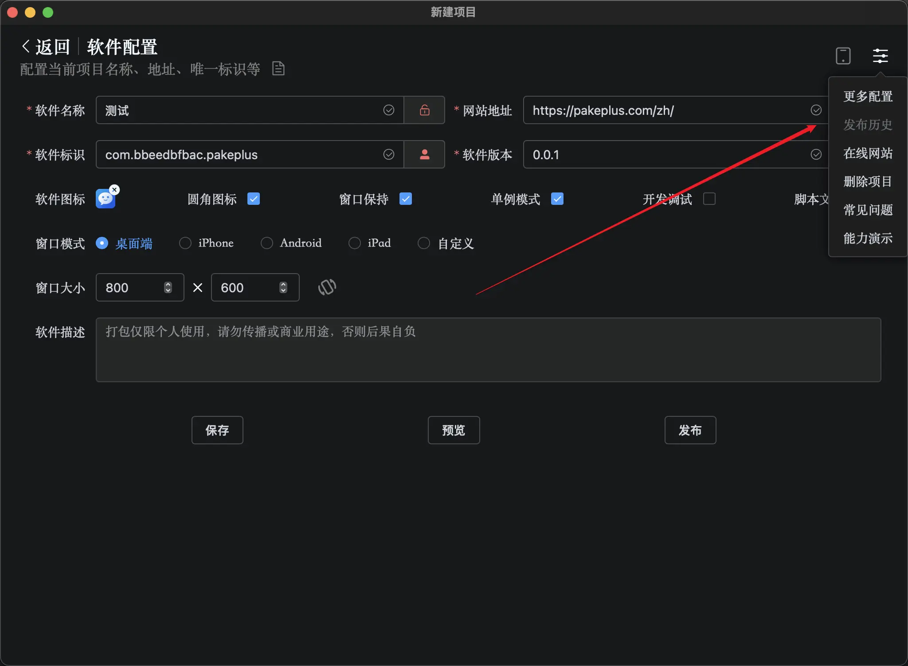908x666 pixels.
Task: Click the user icon beside software identifier
Action: click(424, 154)
